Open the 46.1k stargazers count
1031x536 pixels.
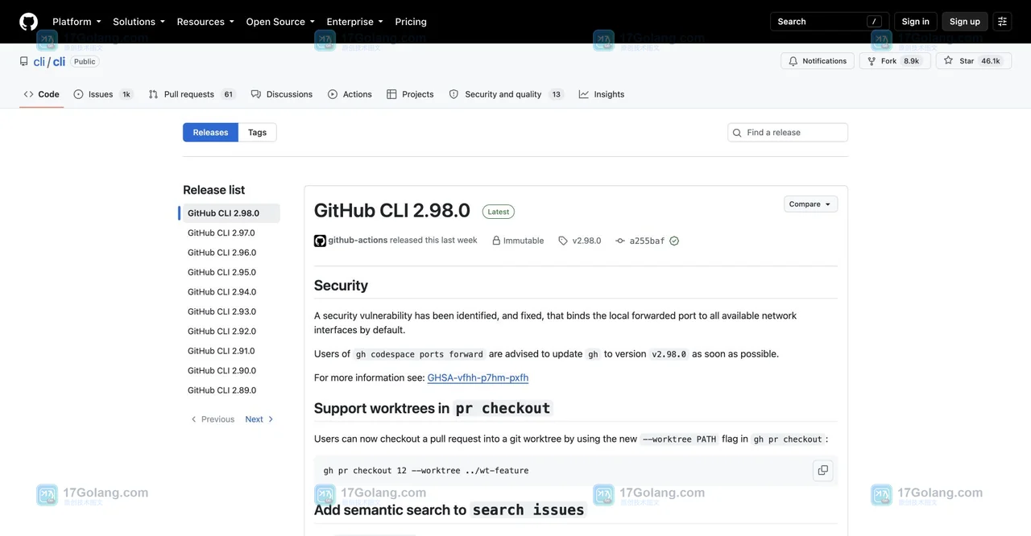(991, 61)
